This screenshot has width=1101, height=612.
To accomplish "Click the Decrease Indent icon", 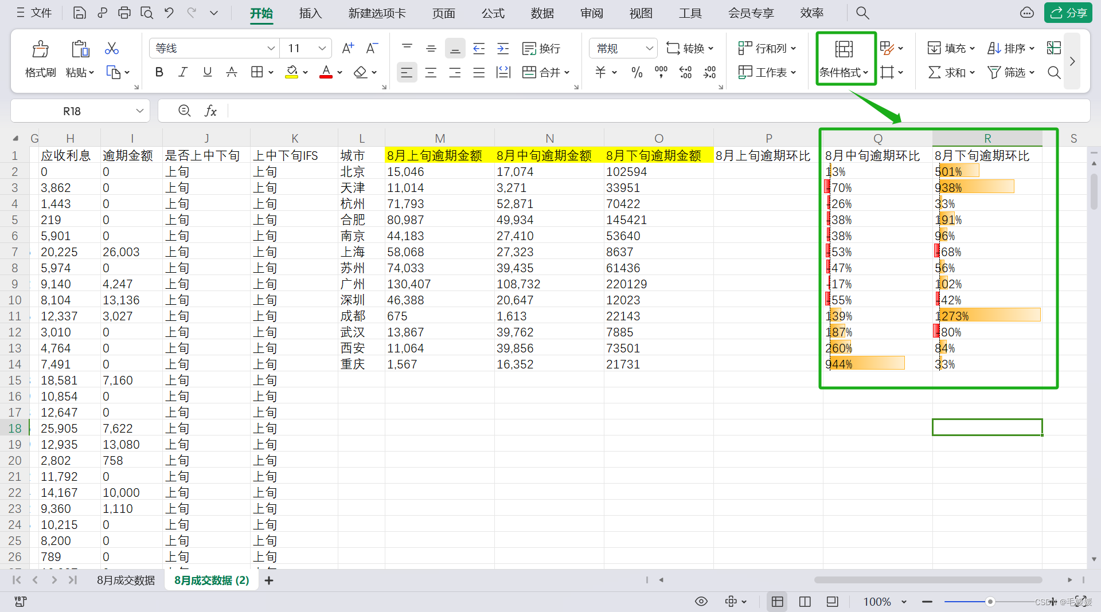I will (479, 48).
